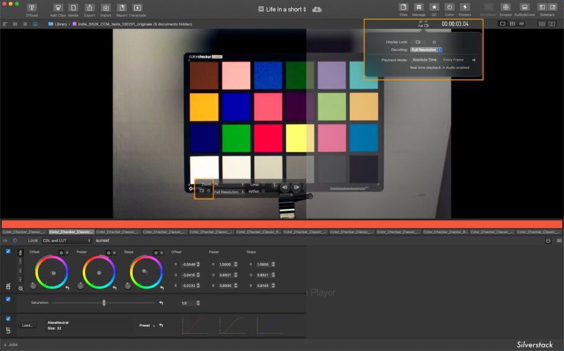The width and height of the screenshot is (564, 351).
Task: Select the highlighted Color_Checker_Classic clip tab
Action: pyautogui.click(x=71, y=232)
